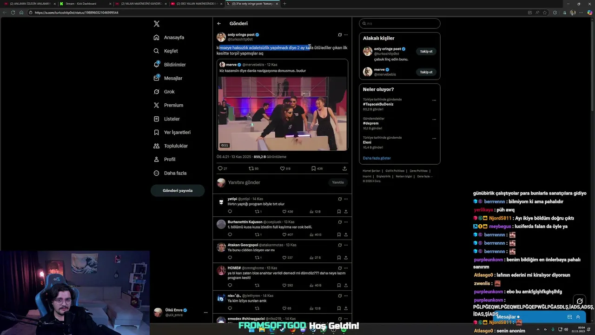The width and height of the screenshot is (595, 335).
Task: Click the Yanıtla button
Action: 338,182
